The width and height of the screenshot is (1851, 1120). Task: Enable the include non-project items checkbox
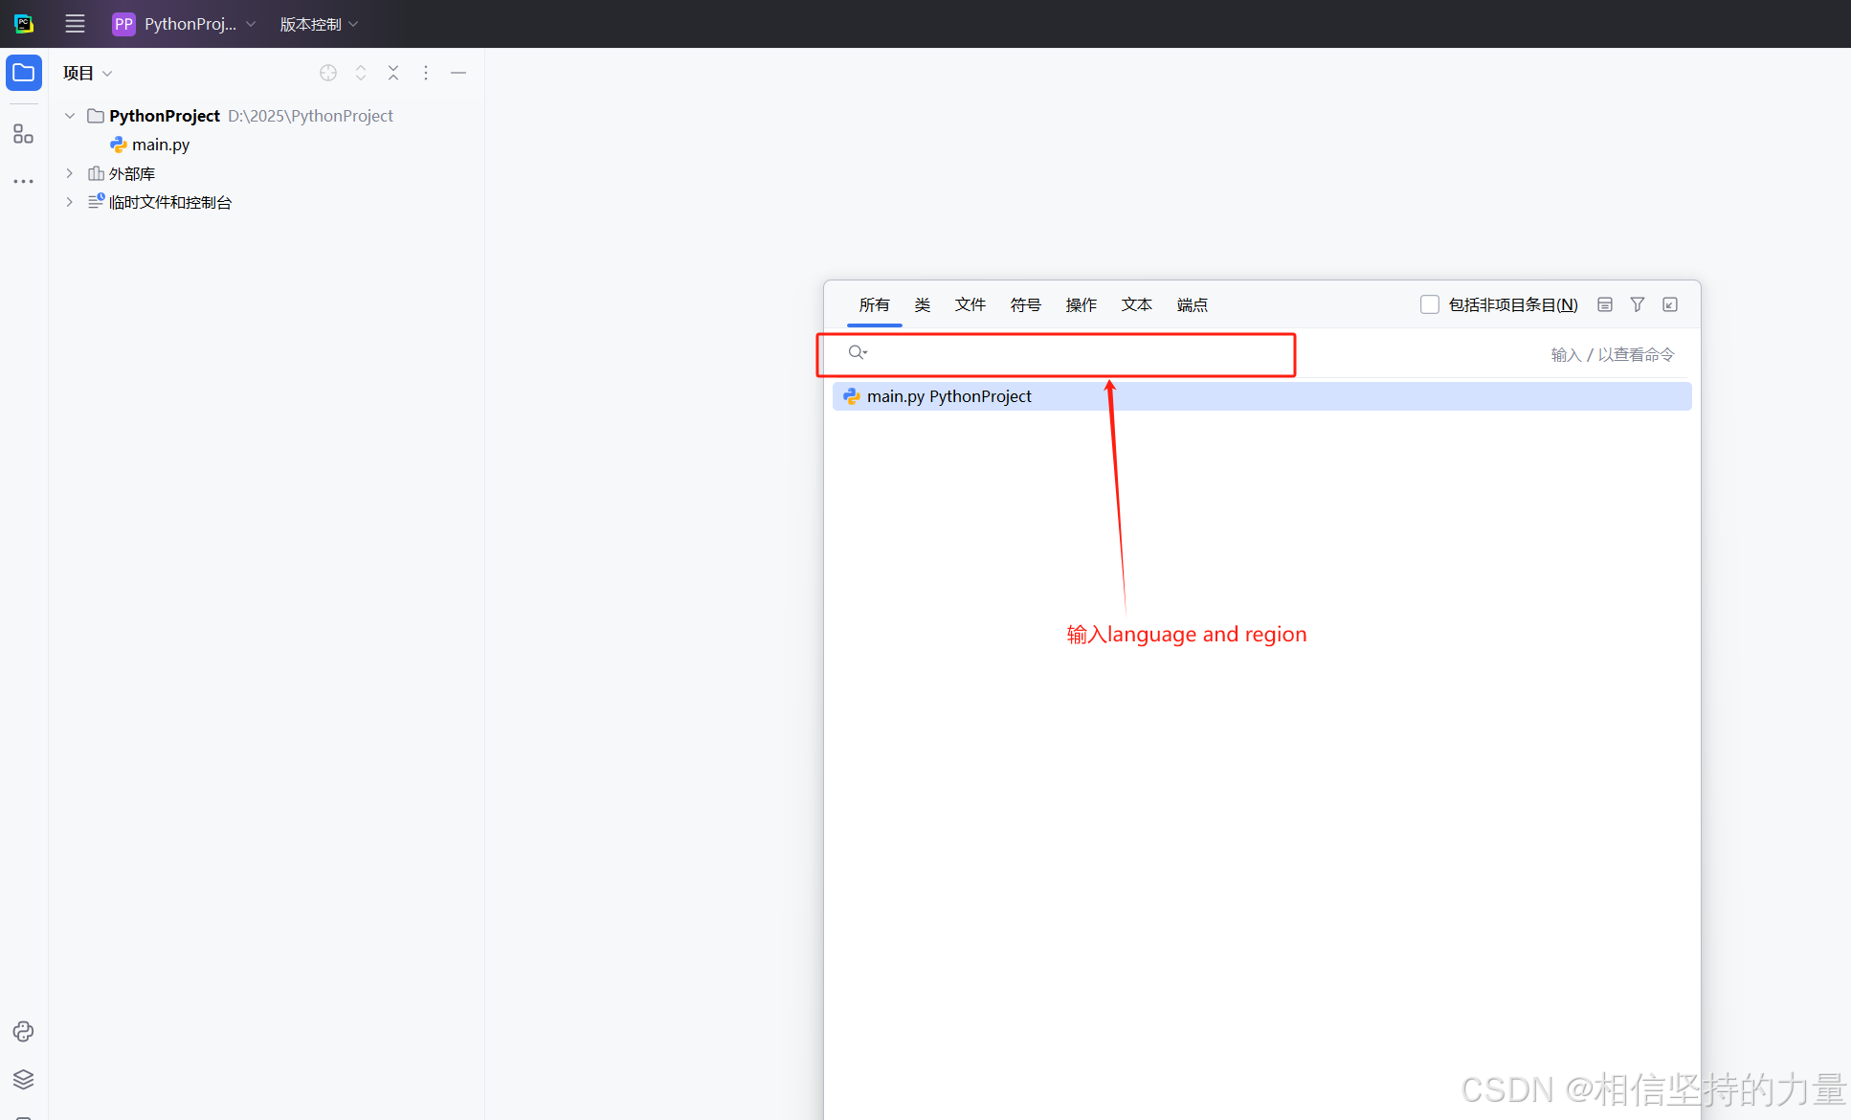click(x=1430, y=304)
